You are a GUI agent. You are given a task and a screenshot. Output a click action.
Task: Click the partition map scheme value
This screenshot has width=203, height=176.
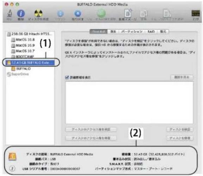click(153, 169)
